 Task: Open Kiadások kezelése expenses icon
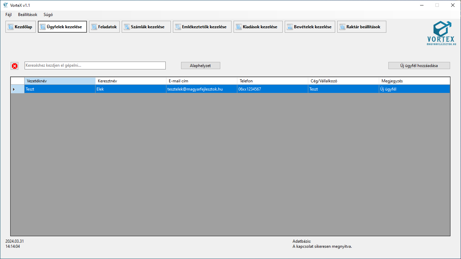click(x=239, y=27)
